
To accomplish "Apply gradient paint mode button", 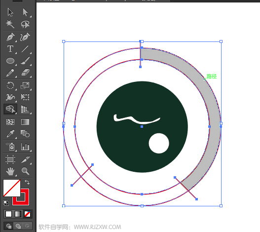I will tap(18, 214).
